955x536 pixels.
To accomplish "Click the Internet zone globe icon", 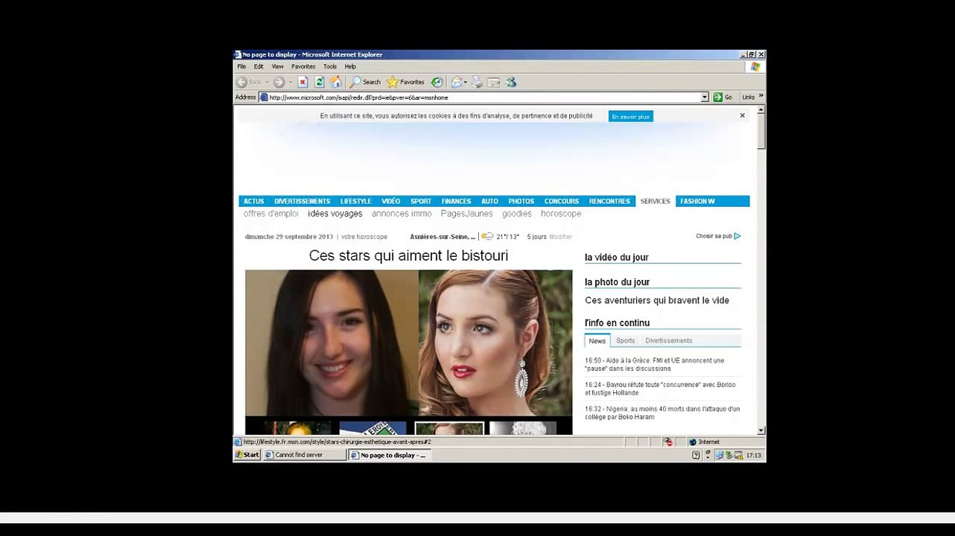I will tap(692, 441).
